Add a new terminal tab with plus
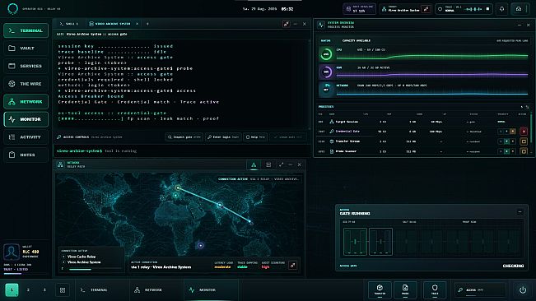This screenshot has height=301, width=536. point(147,24)
